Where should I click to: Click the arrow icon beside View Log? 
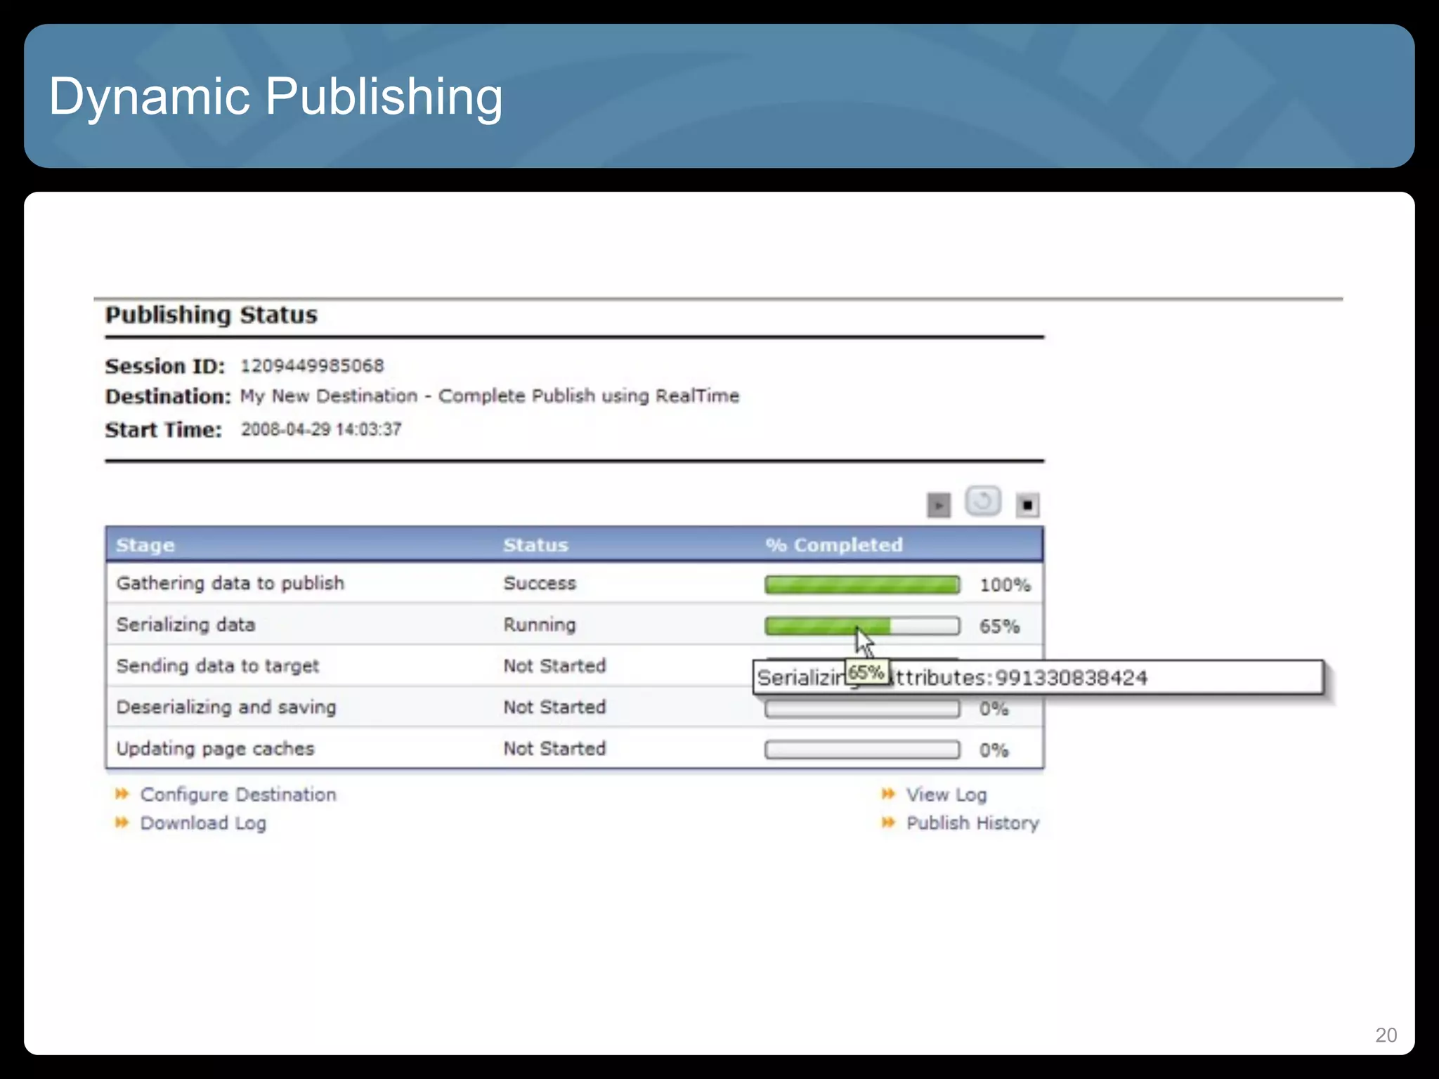coord(889,794)
